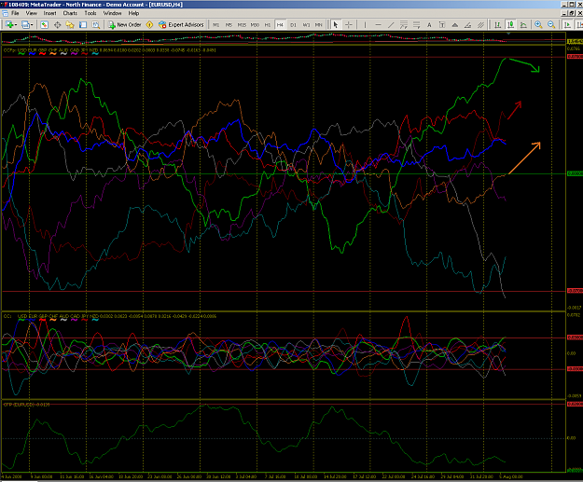Select the arrow cursor tool
Viewport: 583px width, 482px height.
click(336, 24)
